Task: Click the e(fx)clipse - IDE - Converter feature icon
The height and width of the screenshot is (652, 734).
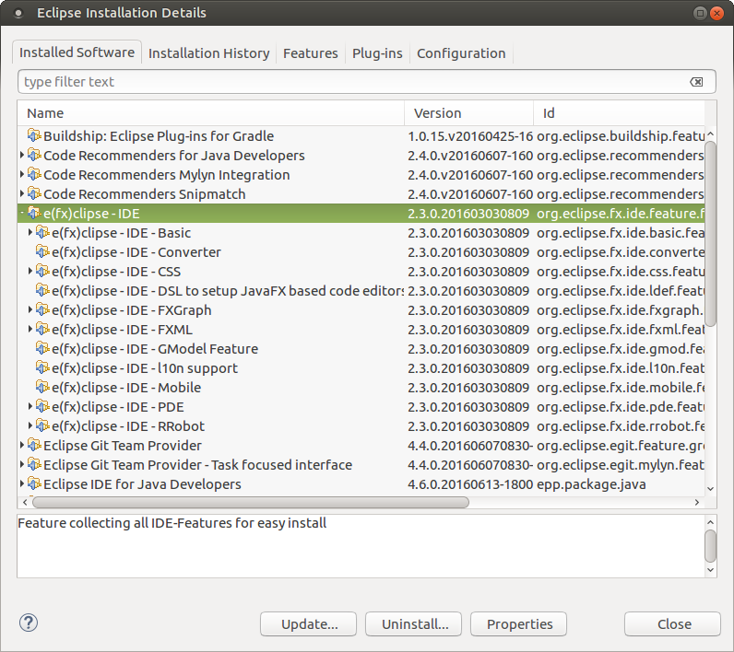Action: tap(42, 252)
